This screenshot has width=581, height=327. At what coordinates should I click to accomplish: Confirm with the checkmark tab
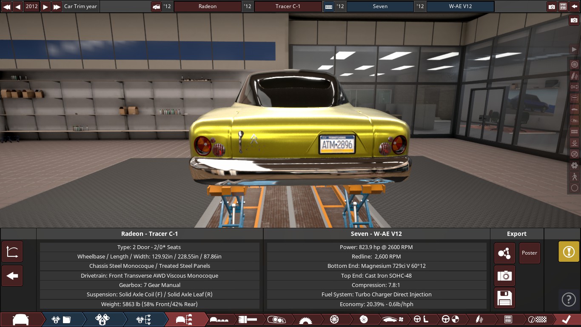point(567,319)
